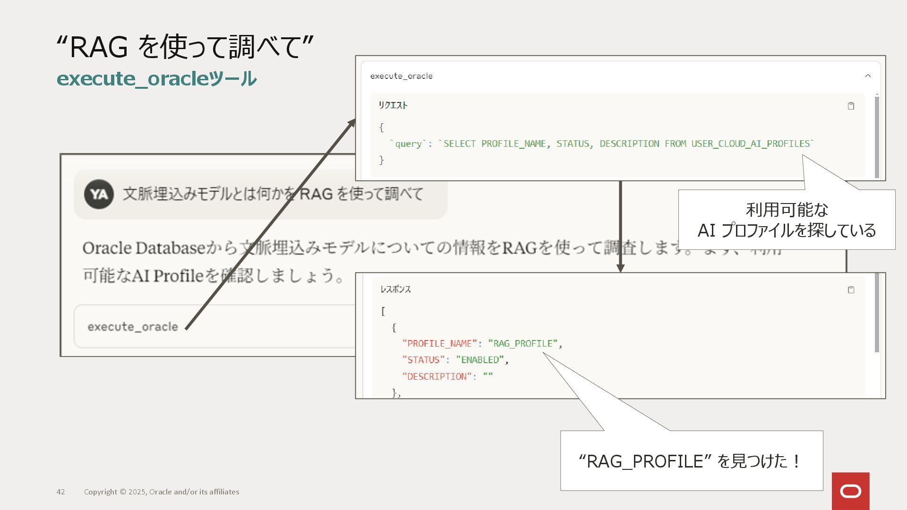Click the "ENABLED" status value

coord(479,360)
